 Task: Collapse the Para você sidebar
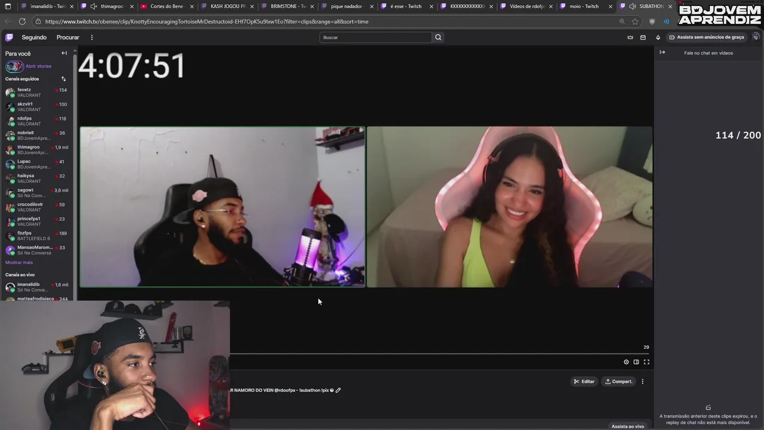(x=64, y=53)
